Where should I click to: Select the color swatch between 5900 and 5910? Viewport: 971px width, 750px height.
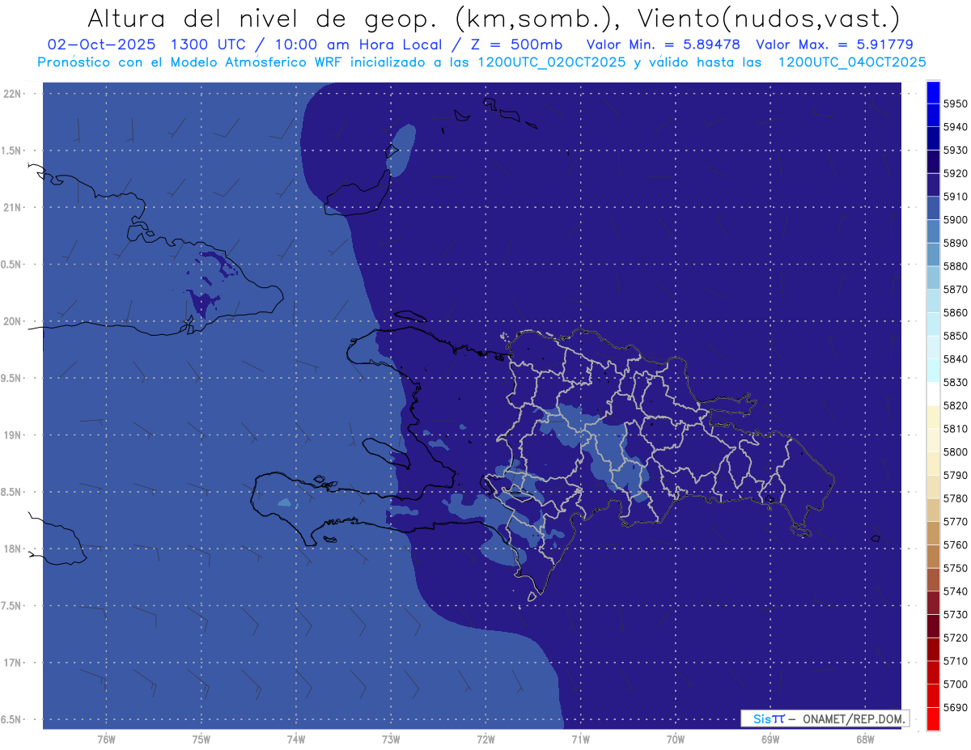pyautogui.click(x=933, y=208)
